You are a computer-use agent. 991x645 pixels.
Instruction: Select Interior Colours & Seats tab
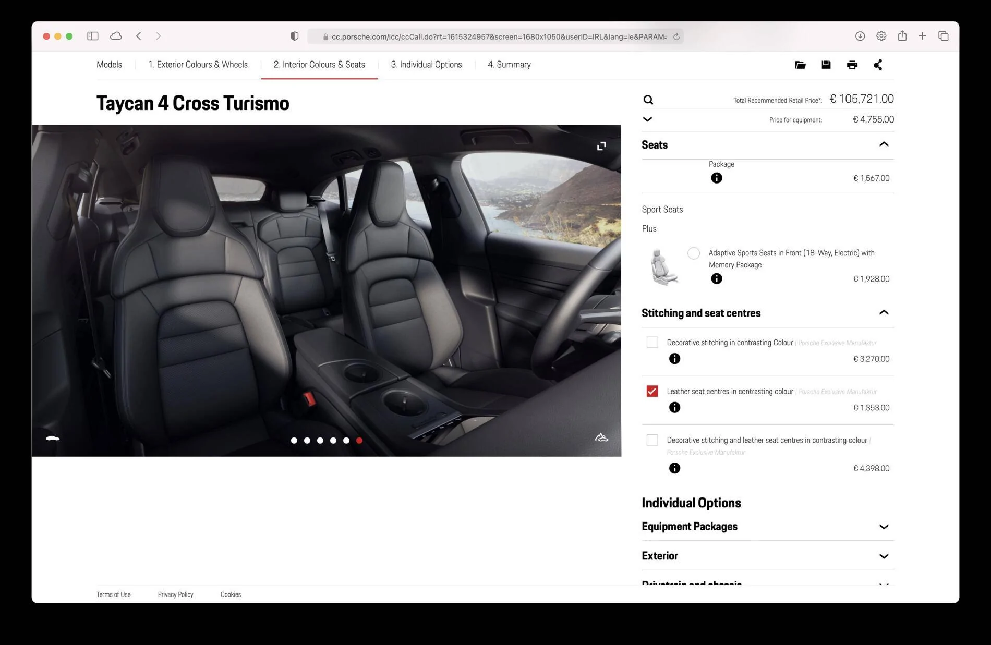[319, 65]
